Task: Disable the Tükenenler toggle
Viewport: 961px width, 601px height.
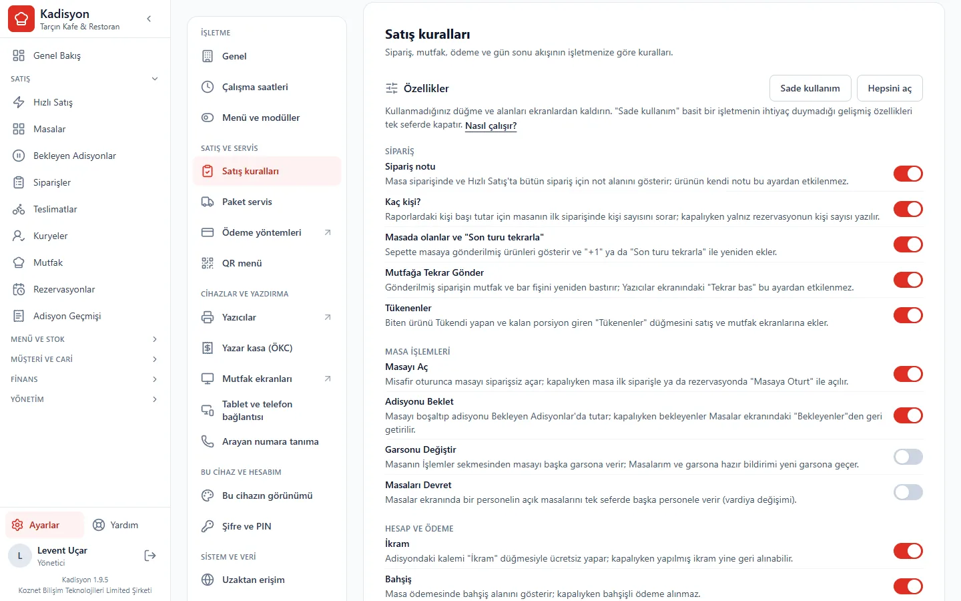Action: click(908, 315)
